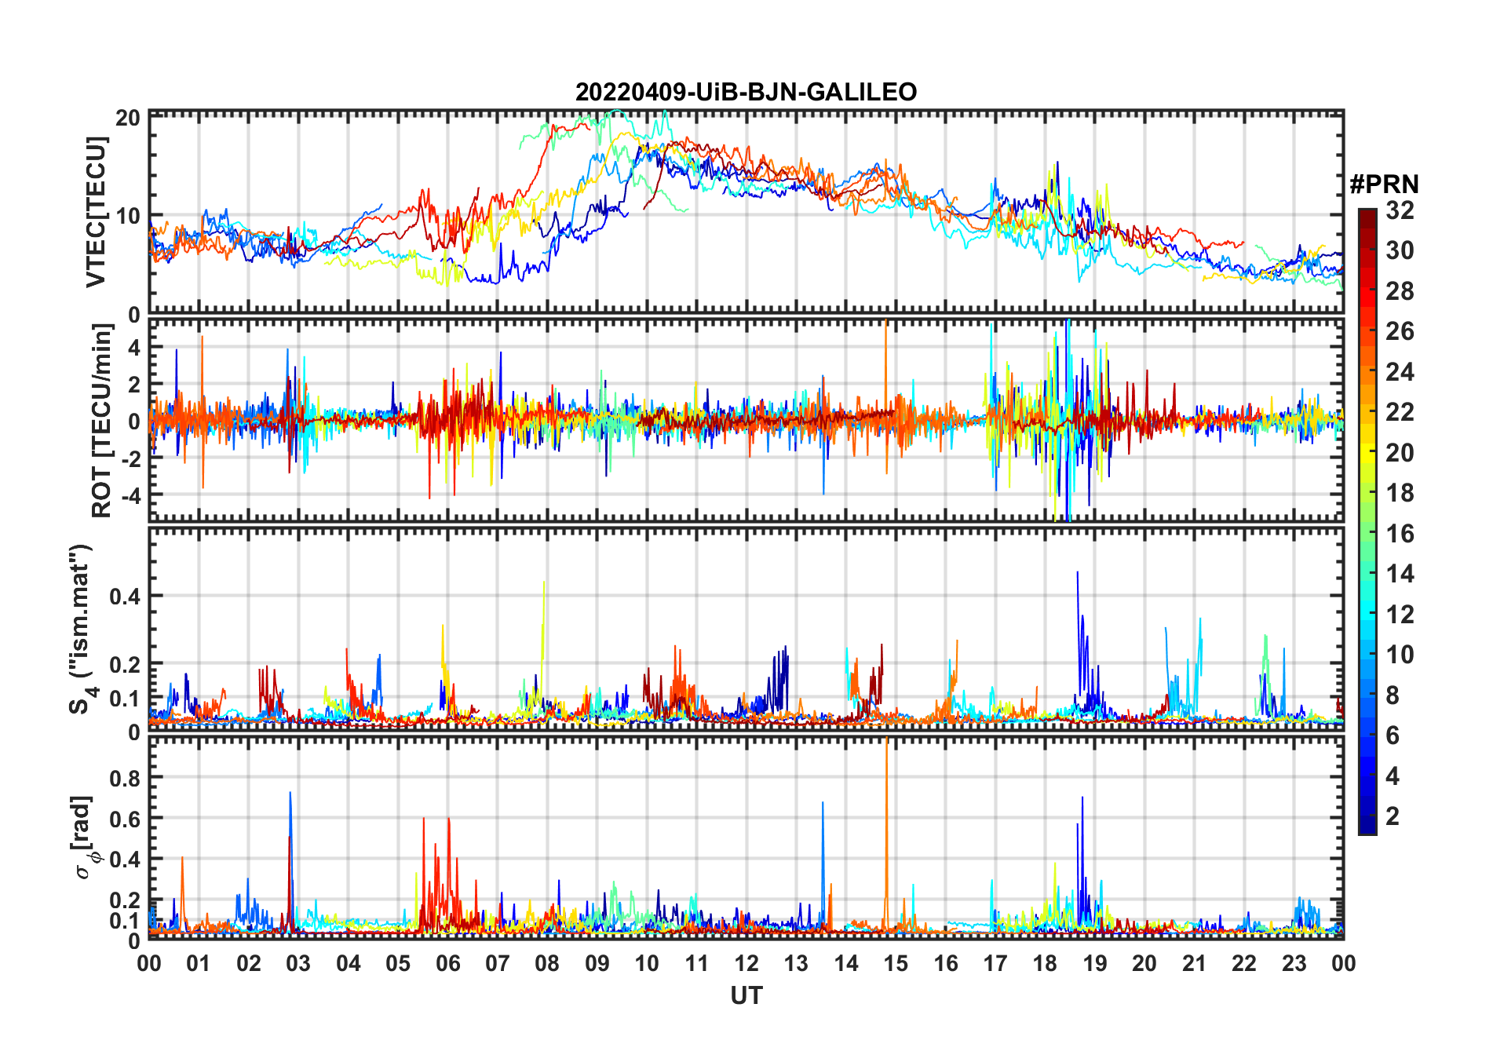
Task: Click inside the S4 scintillation plot panel
Action: click(x=746, y=629)
